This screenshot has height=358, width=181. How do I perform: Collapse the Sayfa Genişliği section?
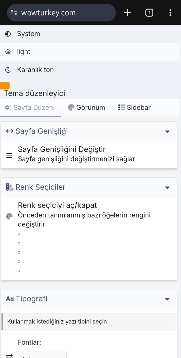click(167, 132)
